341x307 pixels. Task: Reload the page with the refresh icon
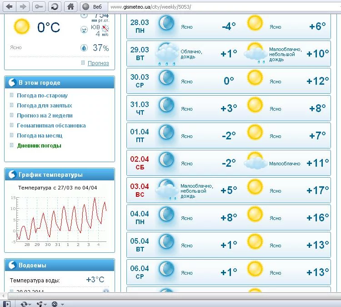click(55, 6)
